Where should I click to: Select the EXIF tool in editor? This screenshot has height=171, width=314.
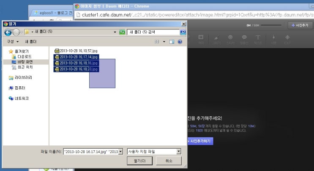287,39
